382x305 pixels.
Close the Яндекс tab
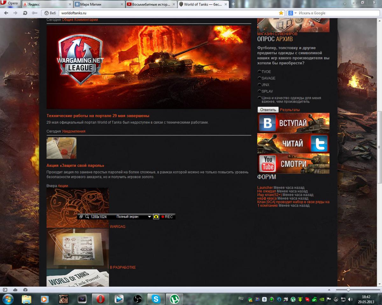[x=70, y=4]
